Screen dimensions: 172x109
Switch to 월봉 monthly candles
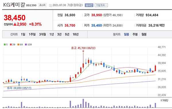[144, 34]
